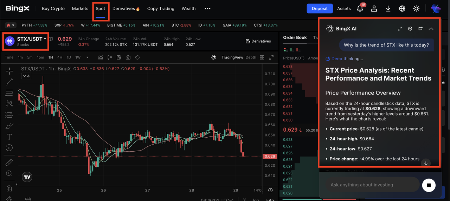Take a chart snapshot with the camera icon
This screenshot has width=450, height=201.
point(128,57)
